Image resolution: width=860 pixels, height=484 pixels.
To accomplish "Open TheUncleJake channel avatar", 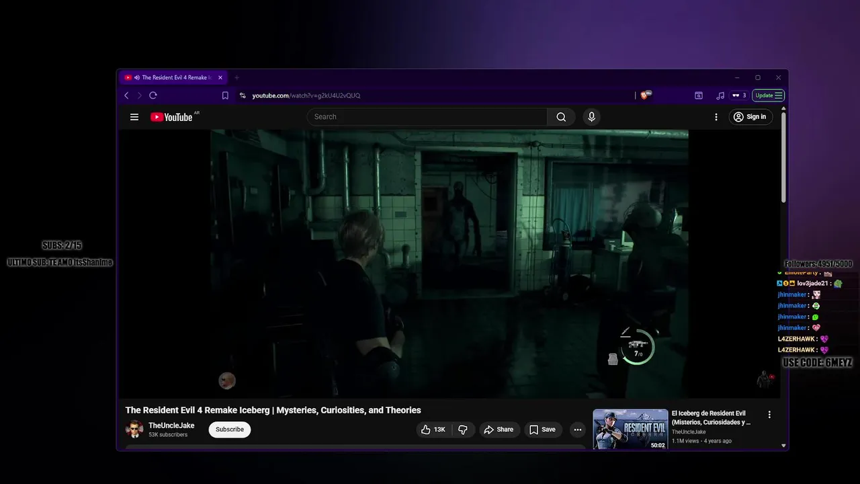I will 134,430.
